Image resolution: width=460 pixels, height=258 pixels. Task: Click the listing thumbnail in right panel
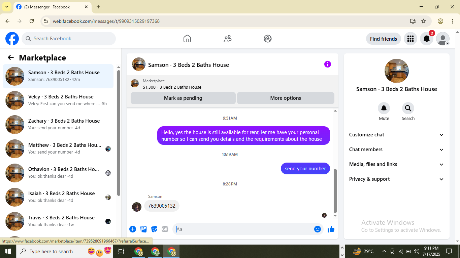(397, 71)
